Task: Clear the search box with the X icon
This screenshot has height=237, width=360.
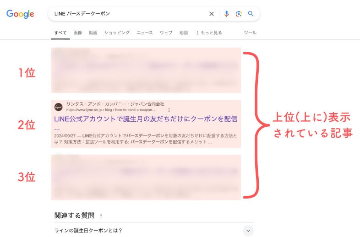Action: [x=212, y=14]
